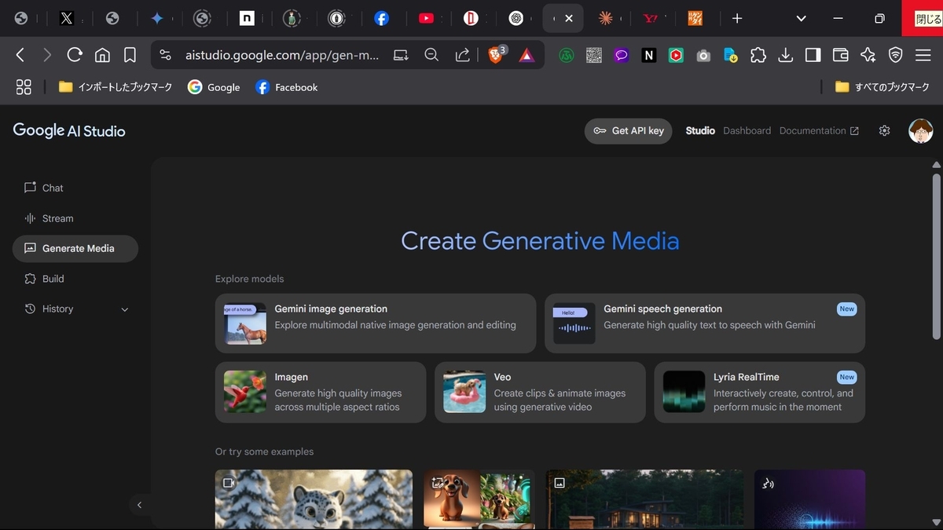Collapse the left sidebar with the arrow button
This screenshot has width=943, height=530.
coord(139,505)
